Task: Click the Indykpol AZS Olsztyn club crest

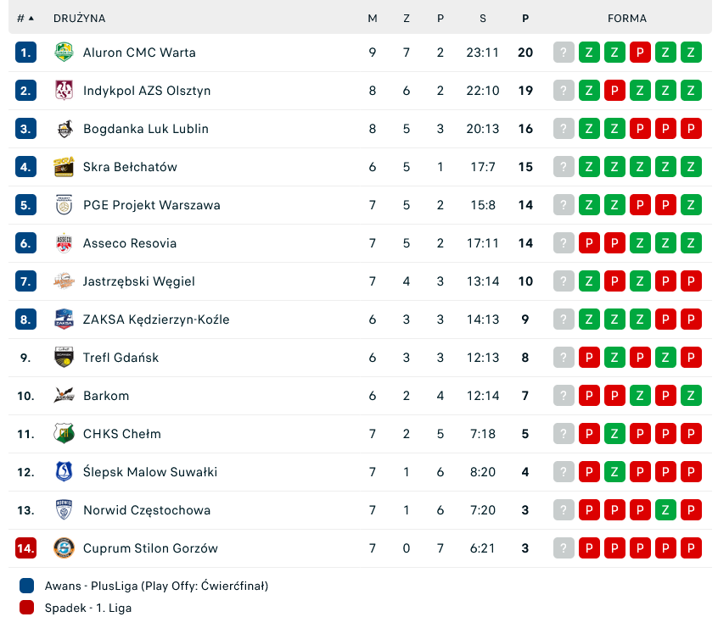Action: pyautogui.click(x=64, y=91)
